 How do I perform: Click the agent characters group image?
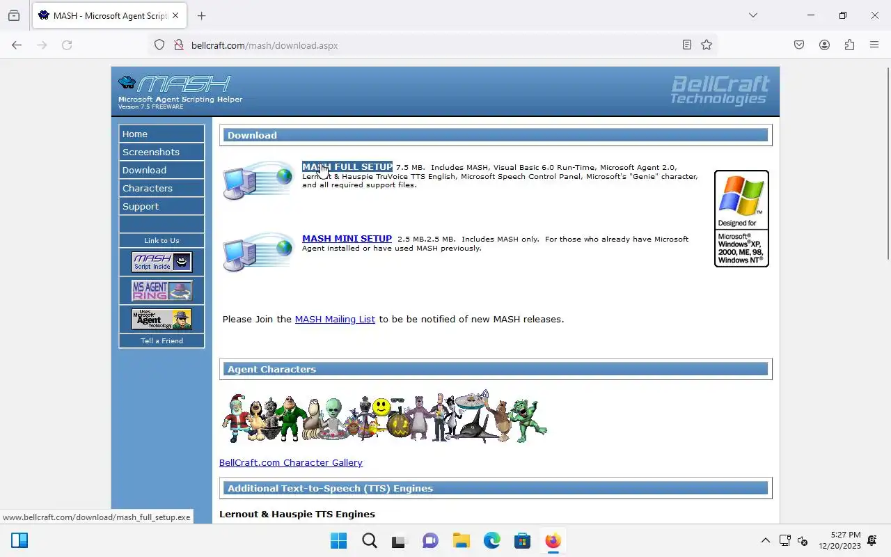384,417
